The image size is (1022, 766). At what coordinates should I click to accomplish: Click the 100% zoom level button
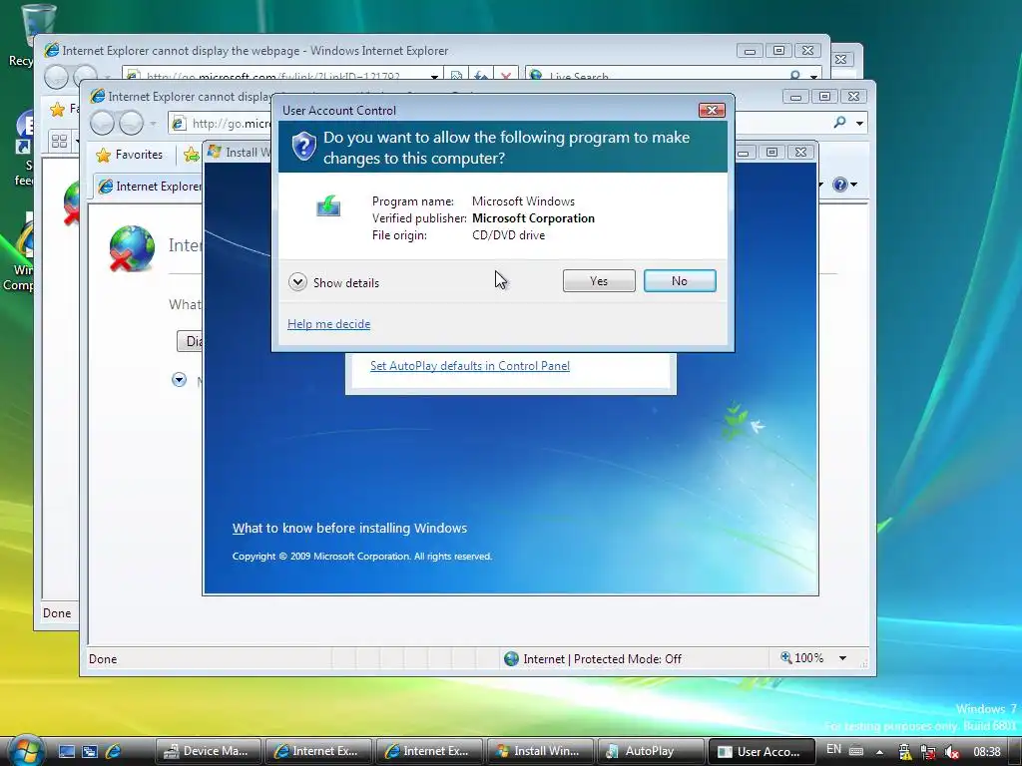[x=802, y=658]
